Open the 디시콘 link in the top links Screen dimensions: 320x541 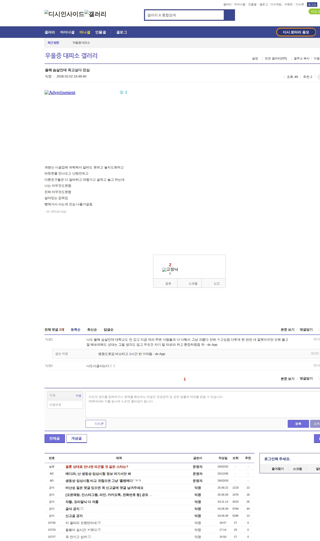(x=300, y=5)
